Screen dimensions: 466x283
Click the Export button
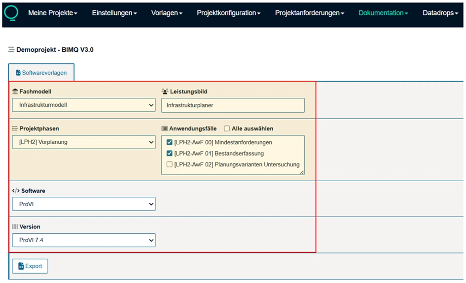30,266
